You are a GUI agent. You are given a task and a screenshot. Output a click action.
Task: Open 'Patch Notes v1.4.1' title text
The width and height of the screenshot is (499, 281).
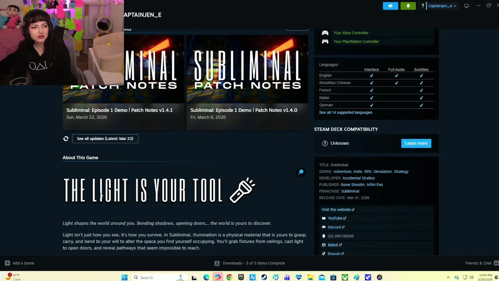tap(119, 110)
